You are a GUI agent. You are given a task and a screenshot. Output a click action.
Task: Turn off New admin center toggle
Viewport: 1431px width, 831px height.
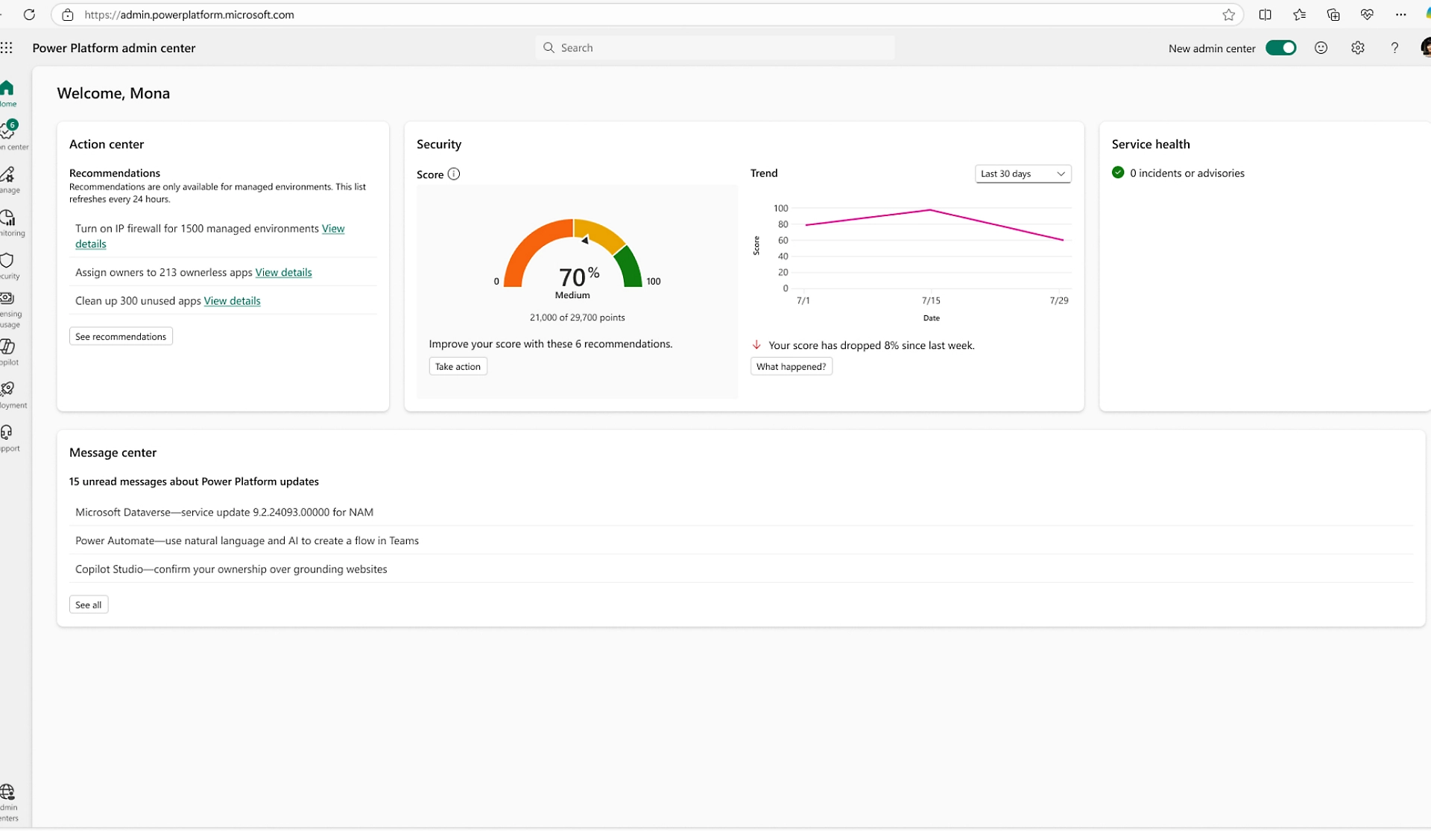point(1280,48)
